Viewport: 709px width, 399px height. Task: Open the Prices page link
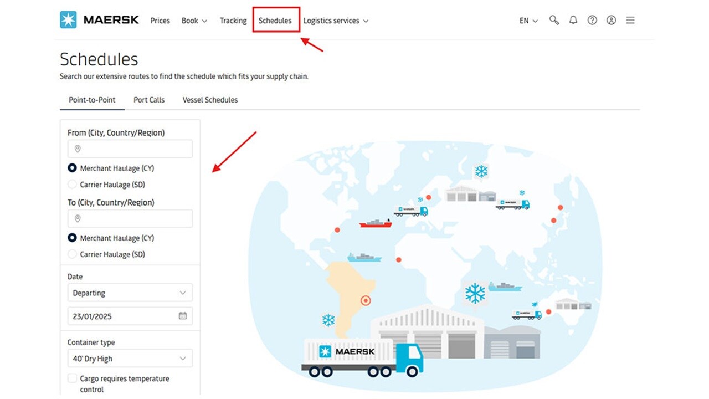coord(160,21)
